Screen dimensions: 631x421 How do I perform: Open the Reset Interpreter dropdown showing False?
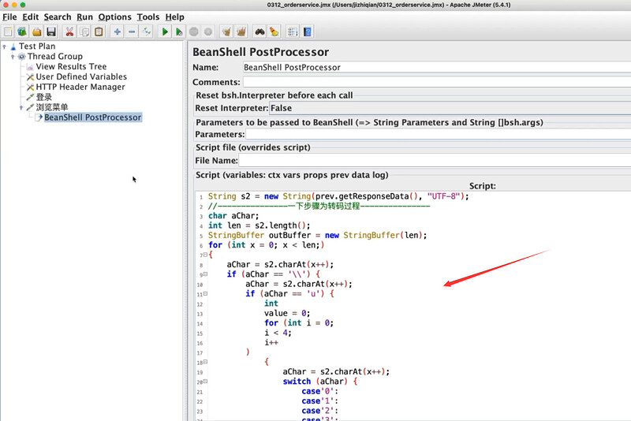pyautogui.click(x=450, y=108)
